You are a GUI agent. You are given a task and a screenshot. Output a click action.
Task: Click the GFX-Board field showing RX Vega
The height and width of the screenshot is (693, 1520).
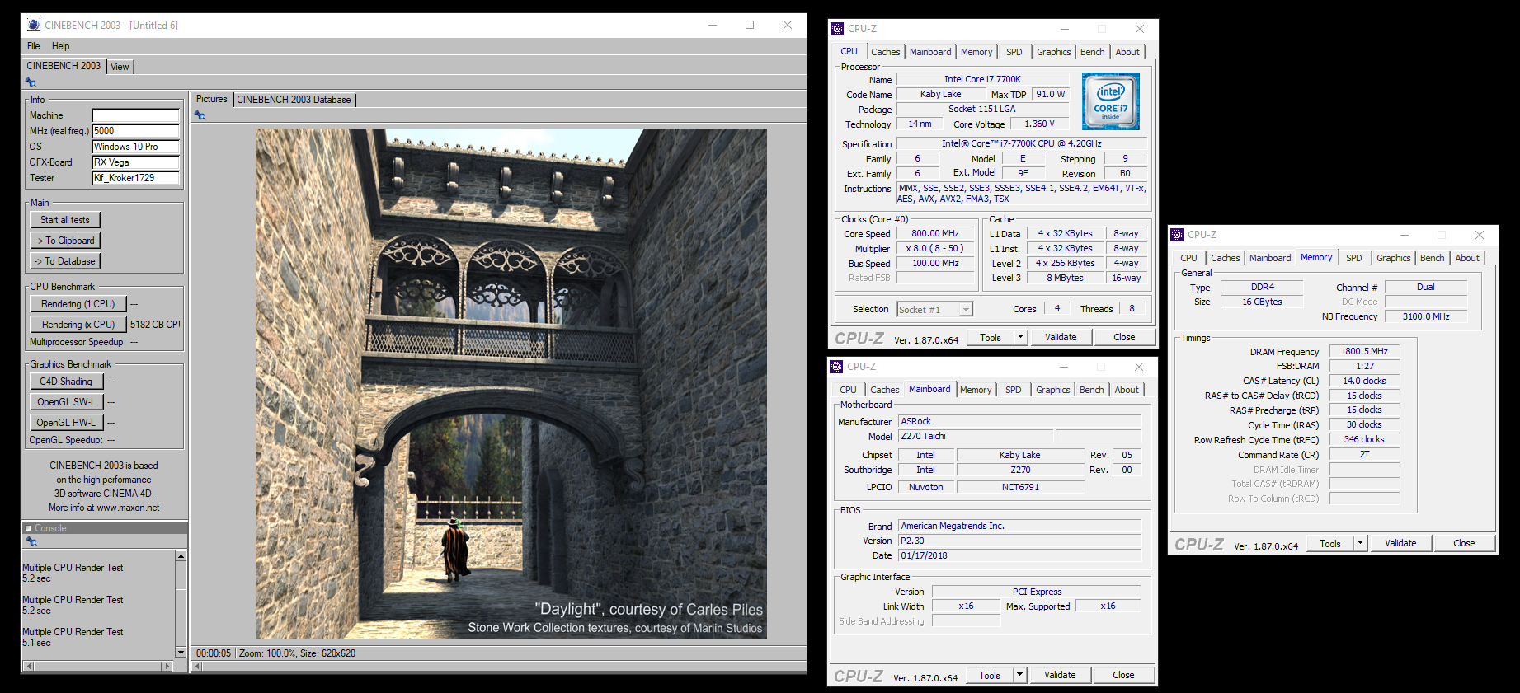pos(136,162)
